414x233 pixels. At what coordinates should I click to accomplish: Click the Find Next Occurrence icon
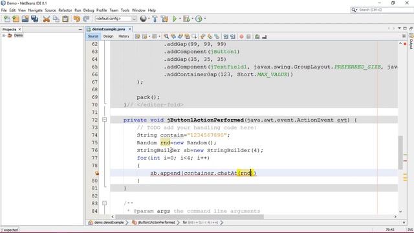(x=180, y=36)
